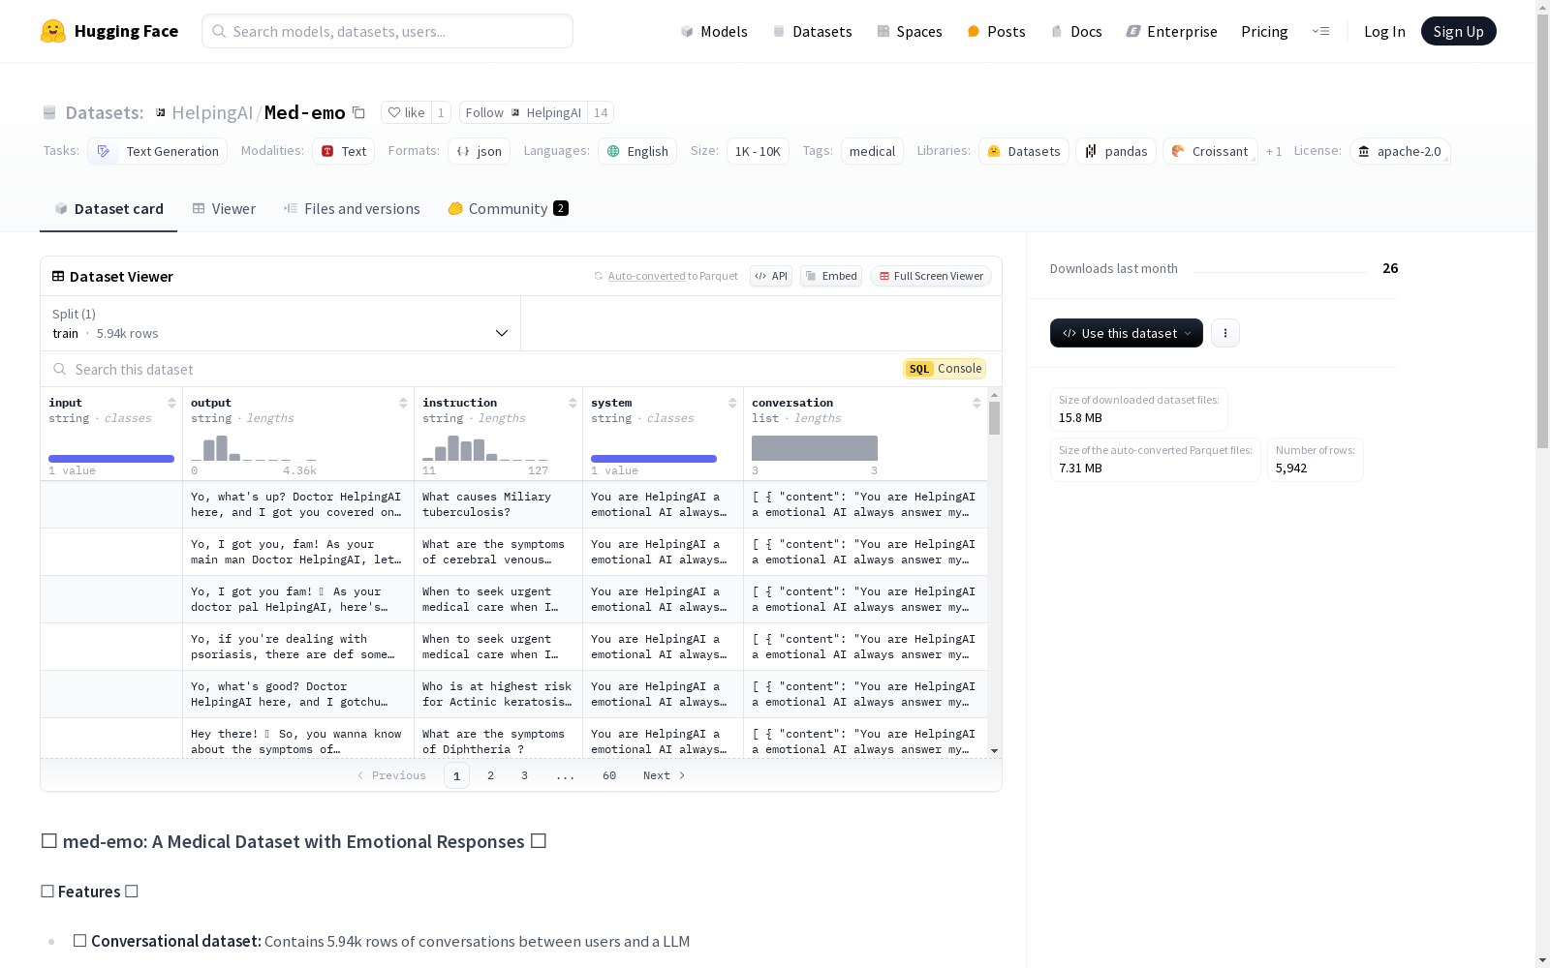Image resolution: width=1550 pixels, height=968 pixels.
Task: Click the Hugging Face logo icon
Action: [53, 31]
